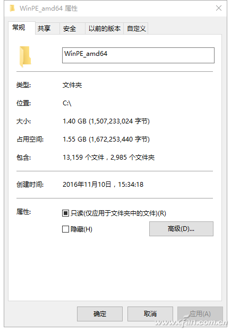Click the folder icon in title bar
This screenshot has width=231, height=331.
(x=12, y=9)
